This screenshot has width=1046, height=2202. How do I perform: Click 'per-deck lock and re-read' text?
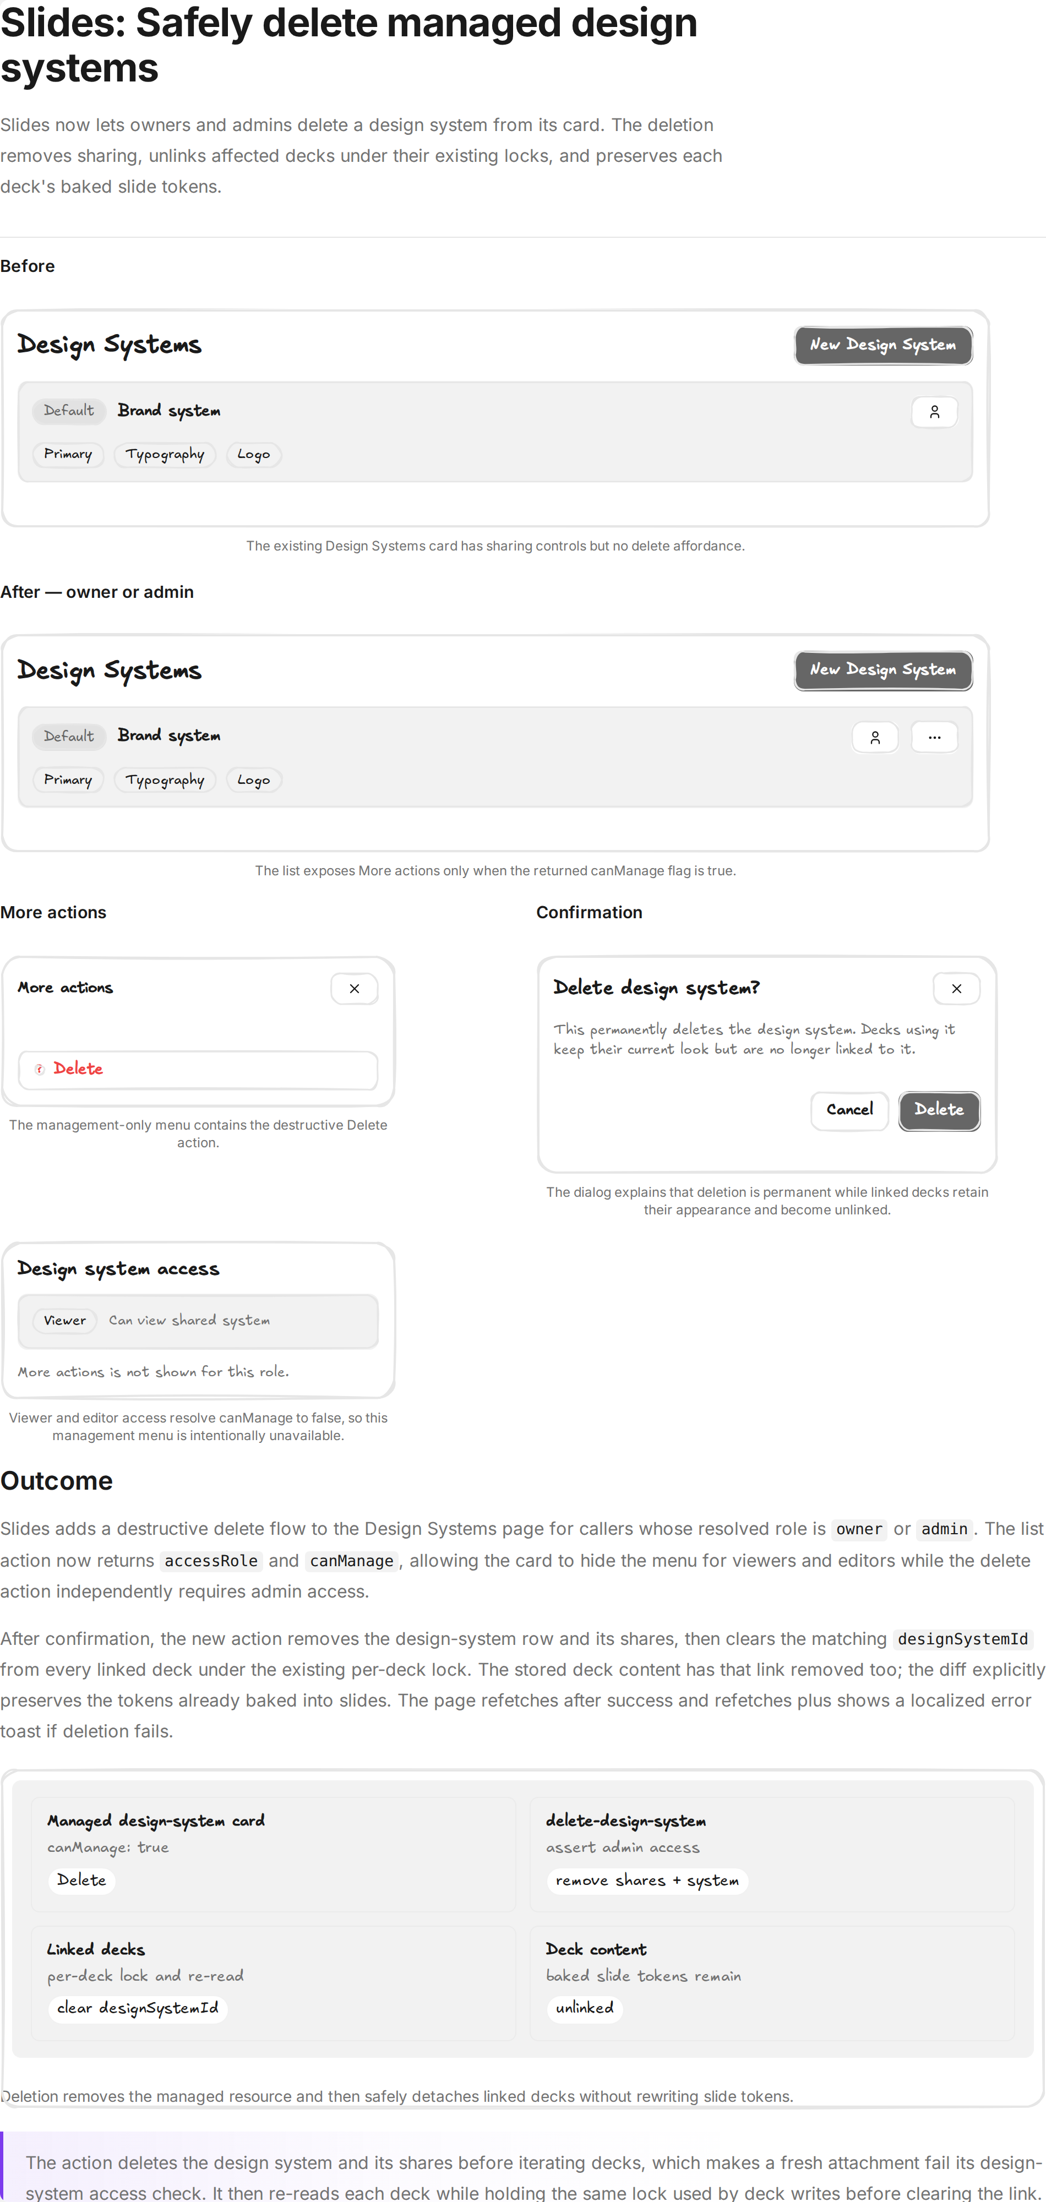(x=145, y=1976)
